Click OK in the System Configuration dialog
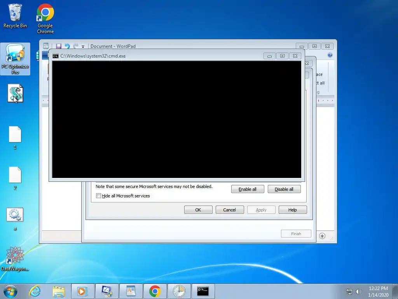The height and width of the screenshot is (299, 398). [198, 210]
